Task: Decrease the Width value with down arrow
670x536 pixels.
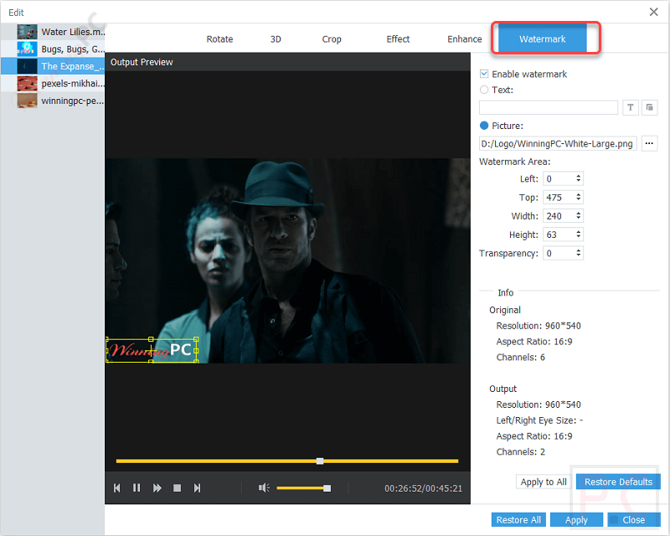Action: (578, 219)
